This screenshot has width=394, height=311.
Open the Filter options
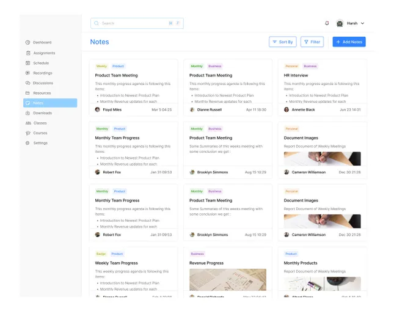tap(312, 42)
